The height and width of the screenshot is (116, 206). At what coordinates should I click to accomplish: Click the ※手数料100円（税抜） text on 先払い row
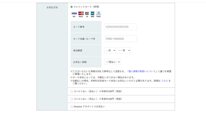coord(111,99)
